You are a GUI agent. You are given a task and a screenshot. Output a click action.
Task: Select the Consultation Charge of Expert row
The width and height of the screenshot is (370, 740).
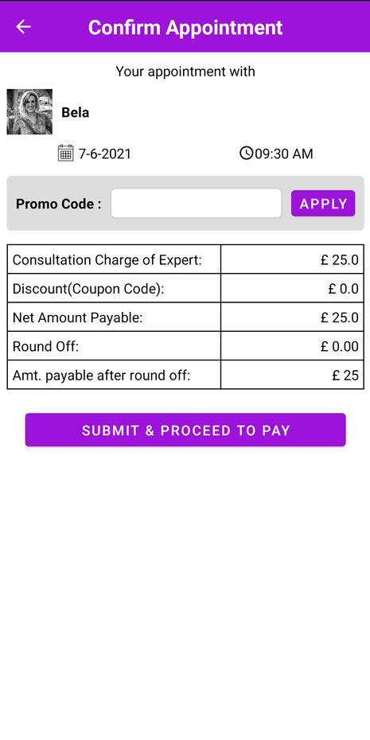pos(185,259)
